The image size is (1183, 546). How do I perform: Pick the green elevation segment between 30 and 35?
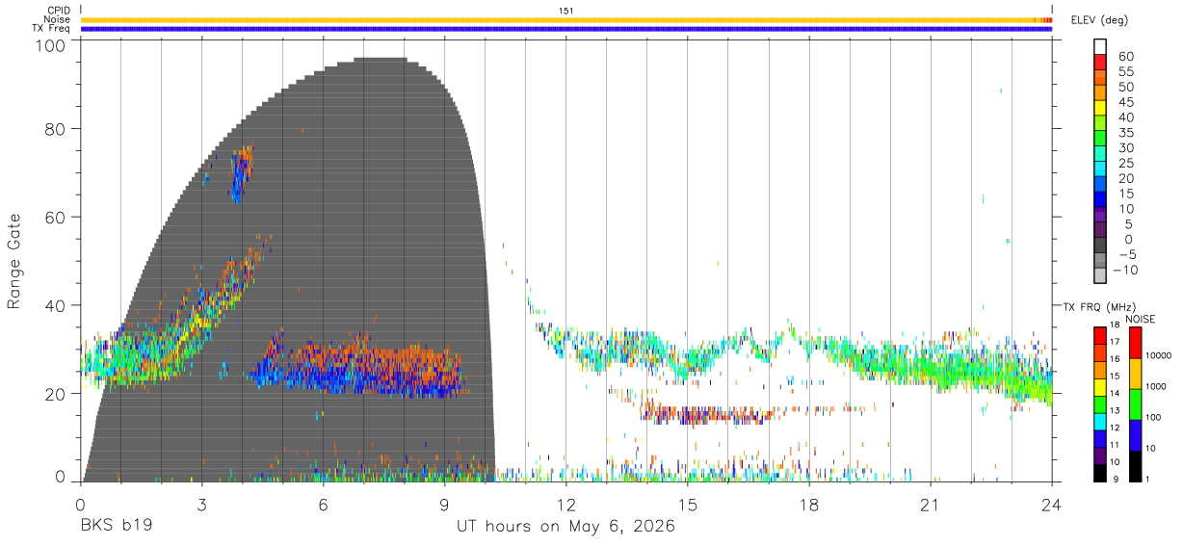tap(1100, 139)
